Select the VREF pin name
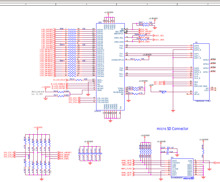Screen dimensions: 220x182 click(99, 90)
